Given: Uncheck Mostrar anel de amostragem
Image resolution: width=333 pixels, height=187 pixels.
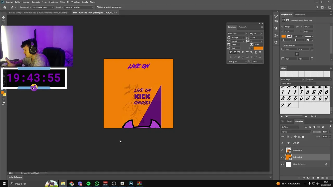Looking at the screenshot, I should click(x=98, y=7).
